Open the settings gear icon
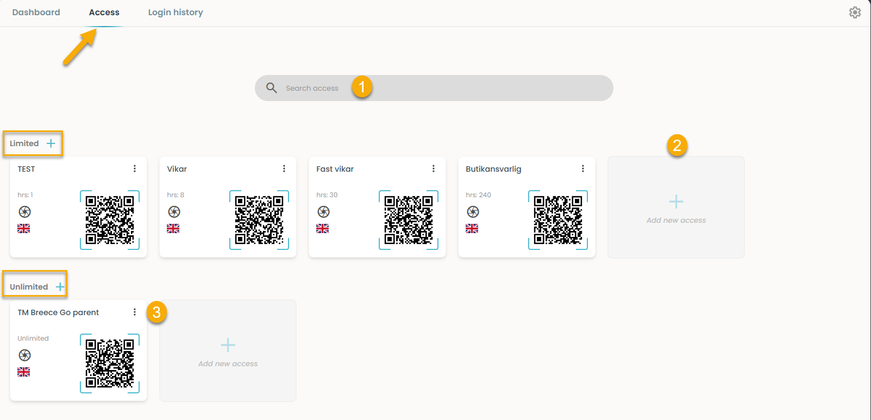Viewport: 871px width, 420px height. (x=855, y=12)
